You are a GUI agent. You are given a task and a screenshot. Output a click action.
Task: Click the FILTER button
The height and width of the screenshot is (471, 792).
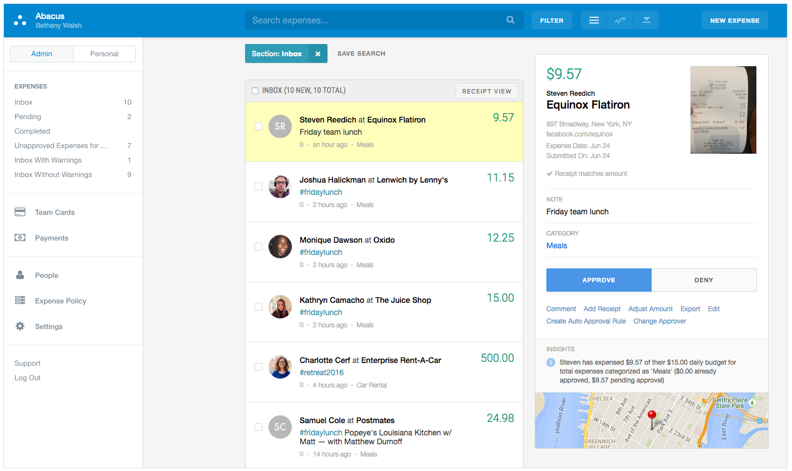(x=551, y=20)
